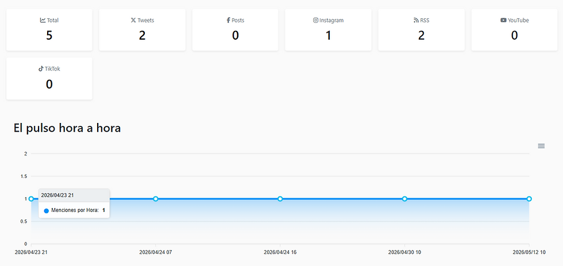Click the YouTube logo icon

(x=503, y=20)
